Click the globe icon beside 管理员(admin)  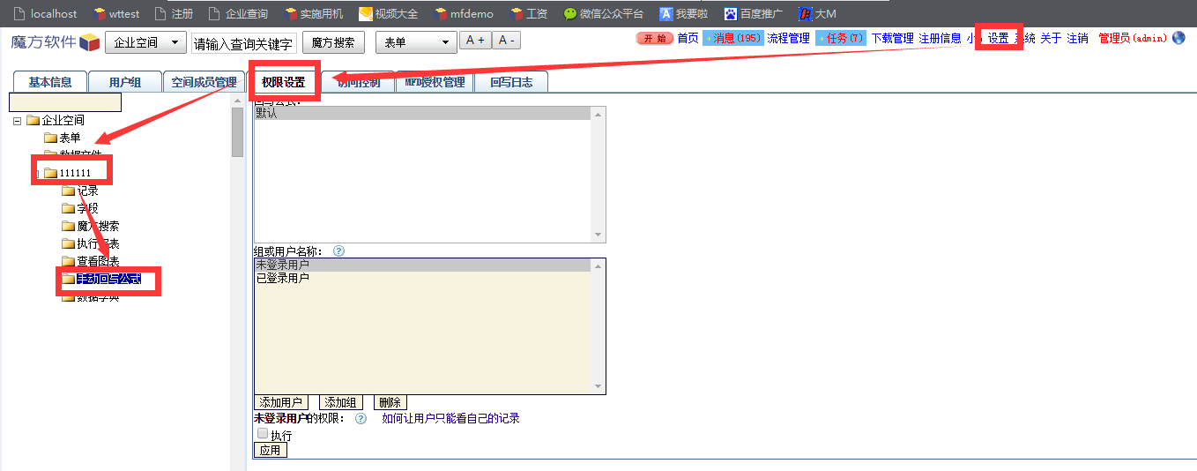[1178, 38]
